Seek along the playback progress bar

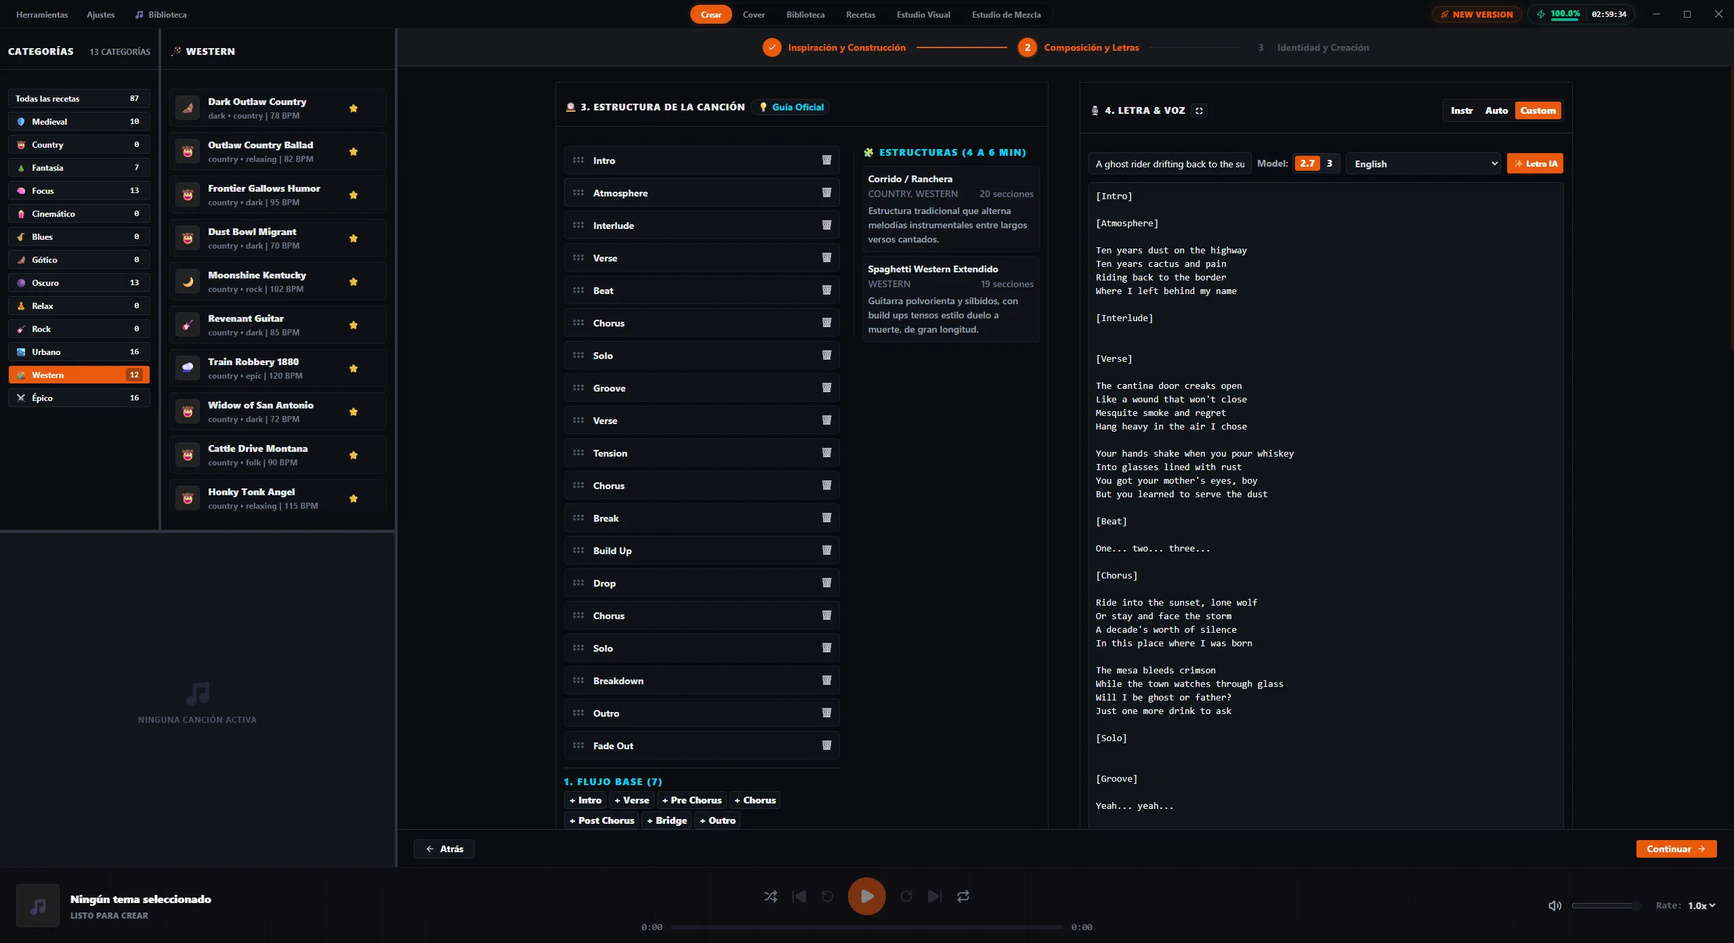click(x=866, y=927)
